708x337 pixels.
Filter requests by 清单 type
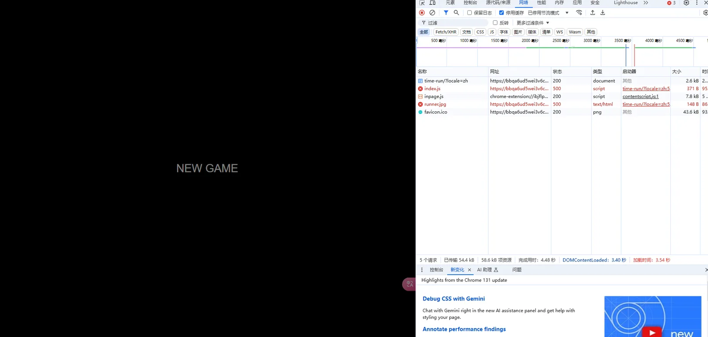coord(546,32)
